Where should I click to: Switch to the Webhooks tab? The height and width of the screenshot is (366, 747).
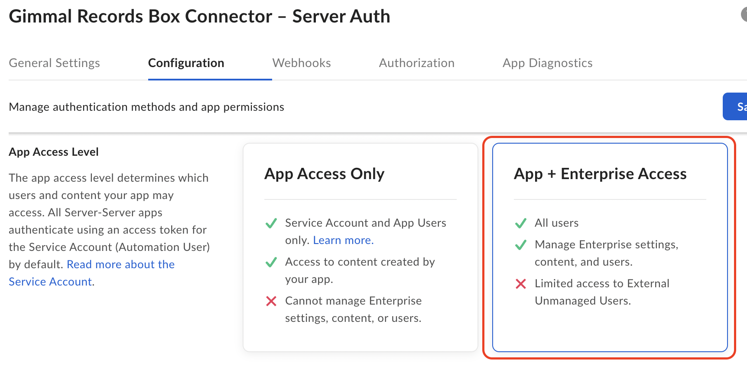[302, 63]
